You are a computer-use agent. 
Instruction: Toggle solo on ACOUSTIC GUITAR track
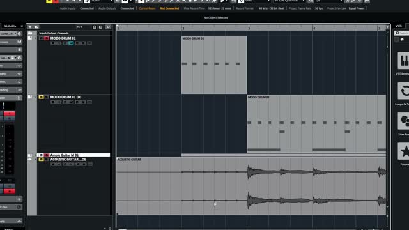(47, 159)
